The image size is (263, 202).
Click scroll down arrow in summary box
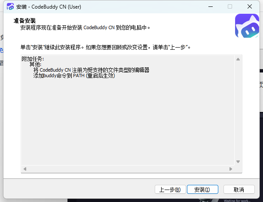[238, 162]
